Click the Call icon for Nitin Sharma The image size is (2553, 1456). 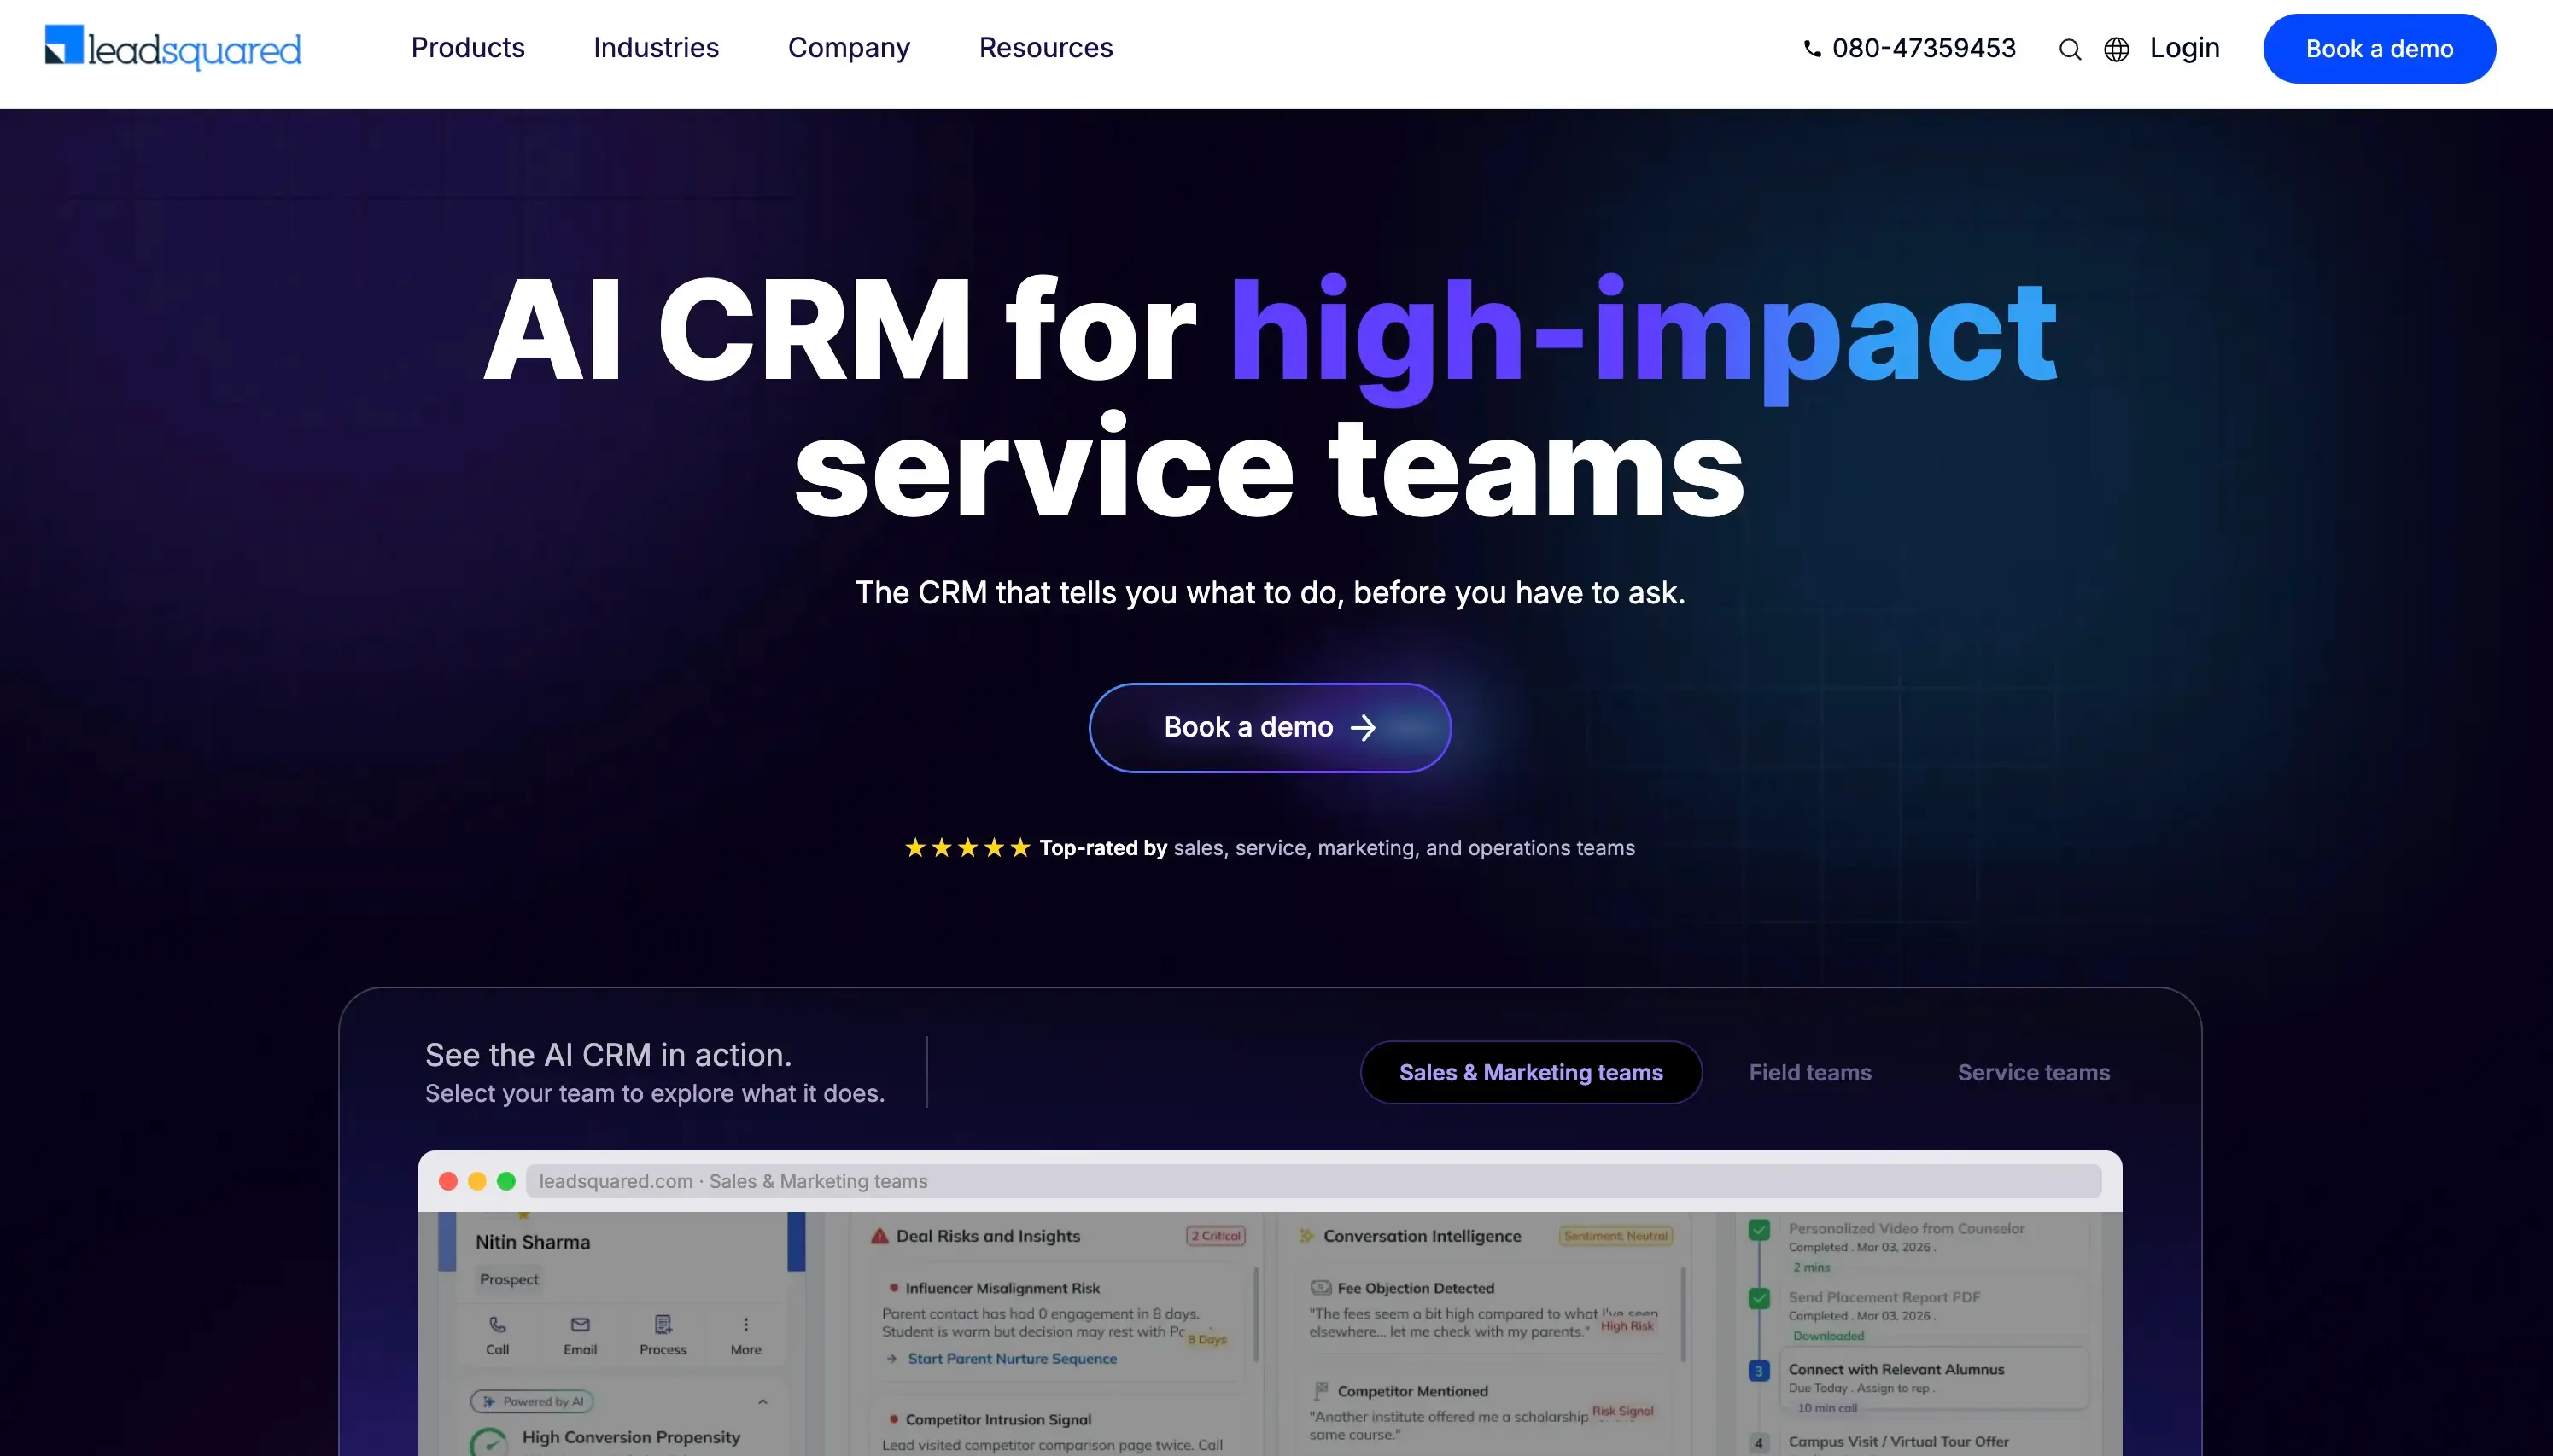coord(497,1325)
